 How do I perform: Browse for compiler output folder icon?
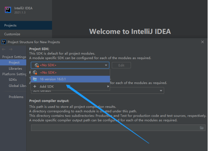[x=202, y=128]
